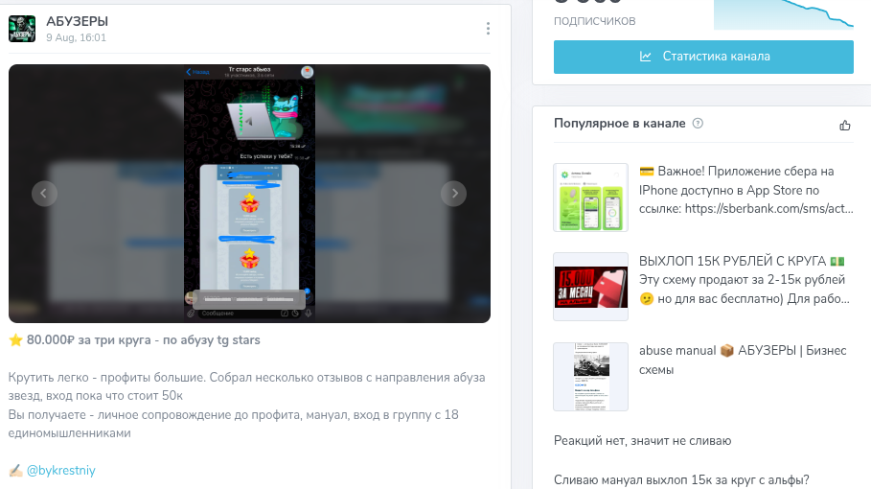
Task: Open the АБУЗЕРЫ channel avatar
Action: point(22,29)
